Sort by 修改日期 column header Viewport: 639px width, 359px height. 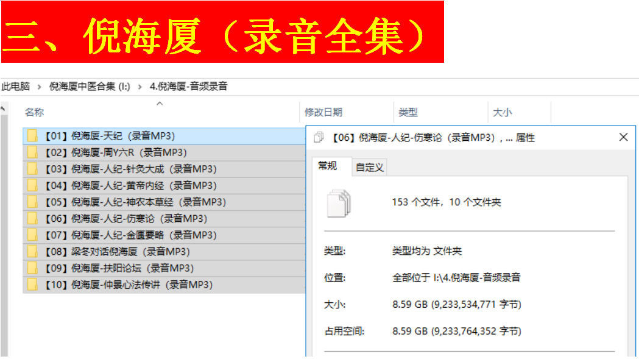(x=323, y=112)
